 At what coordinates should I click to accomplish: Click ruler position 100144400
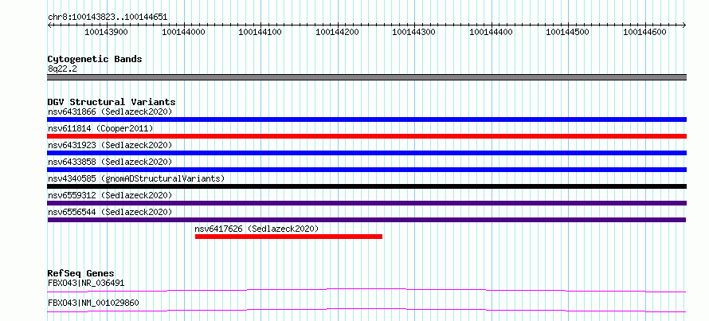click(x=491, y=32)
